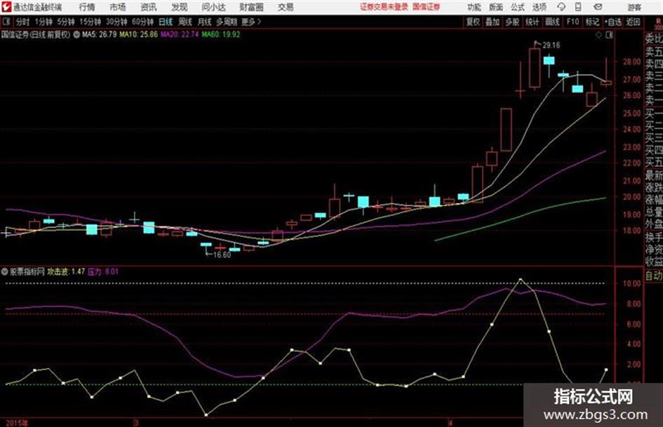Click the 叠加 overlay toolbar button

coord(493,22)
